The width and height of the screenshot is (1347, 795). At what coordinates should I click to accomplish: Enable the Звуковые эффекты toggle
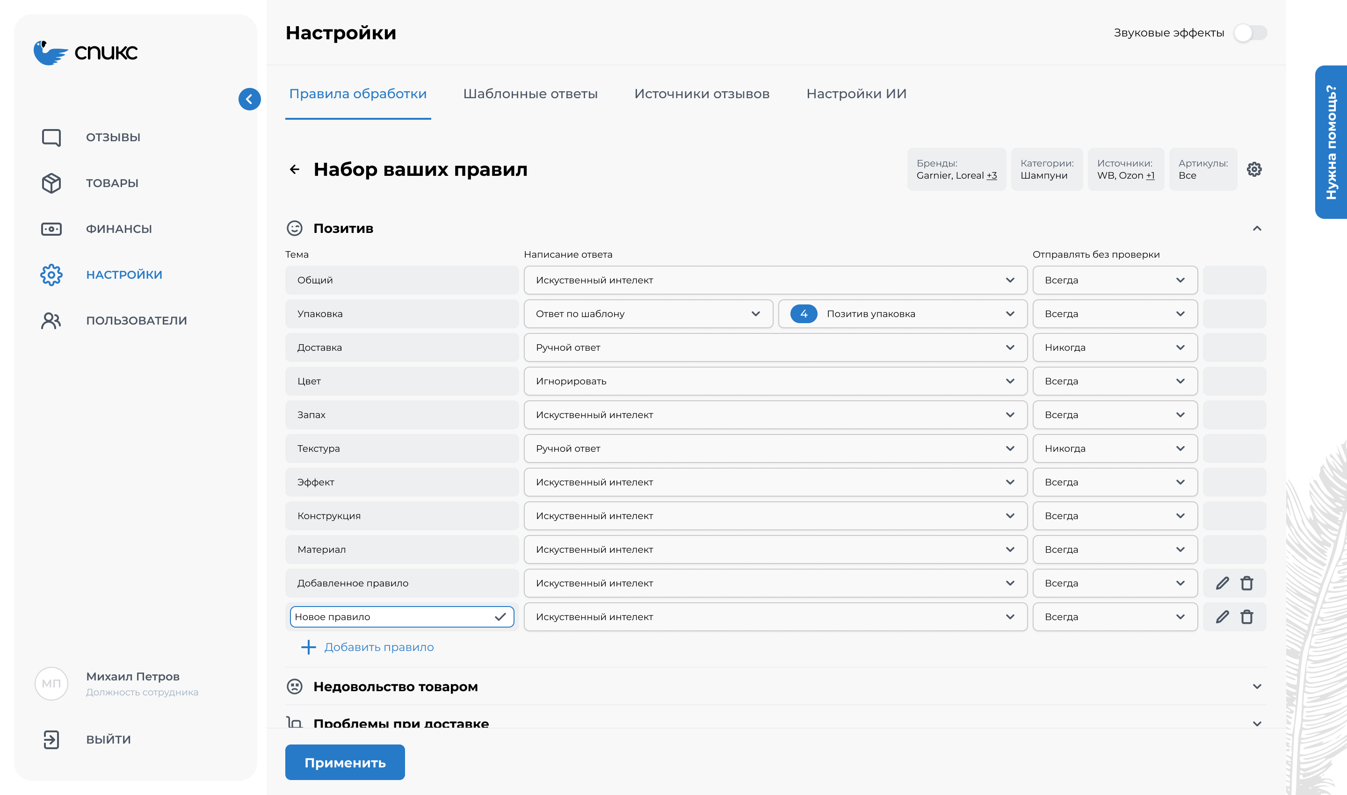click(1252, 33)
